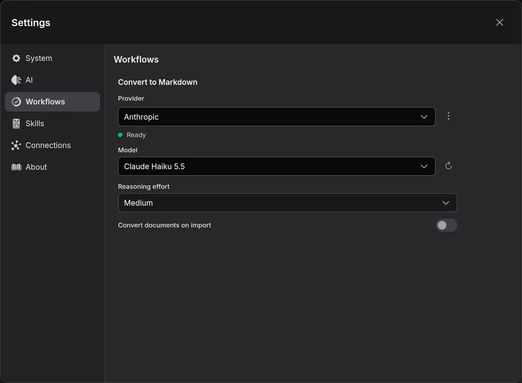Switch to the Connections settings section
The height and width of the screenshot is (383, 522).
pos(52,145)
